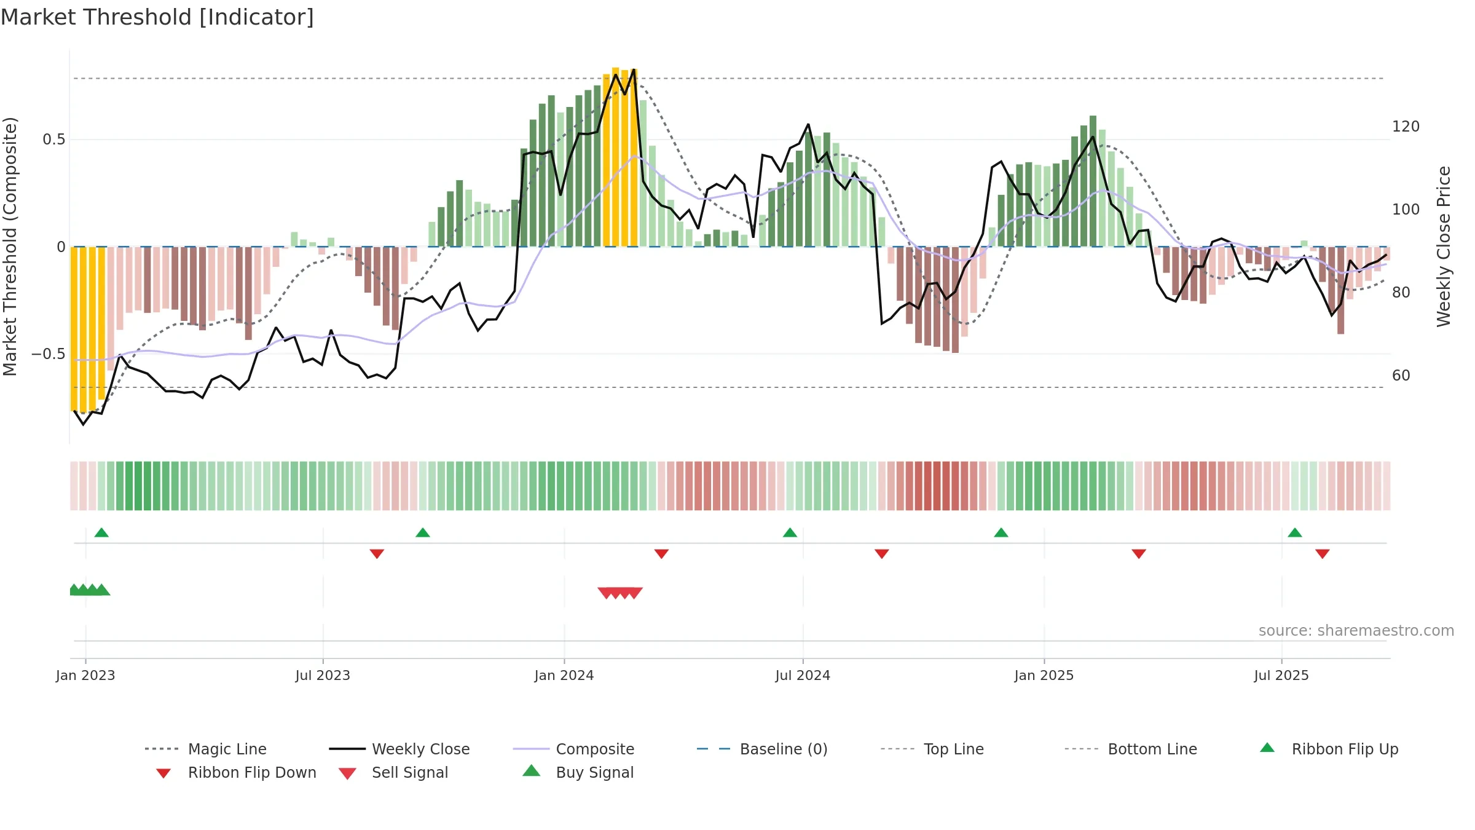Click the green flip-up triangle at Jan 2023
The height and width of the screenshot is (830, 1475).
(x=101, y=532)
